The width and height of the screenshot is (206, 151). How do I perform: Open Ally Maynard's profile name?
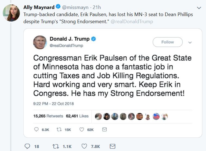39,7
